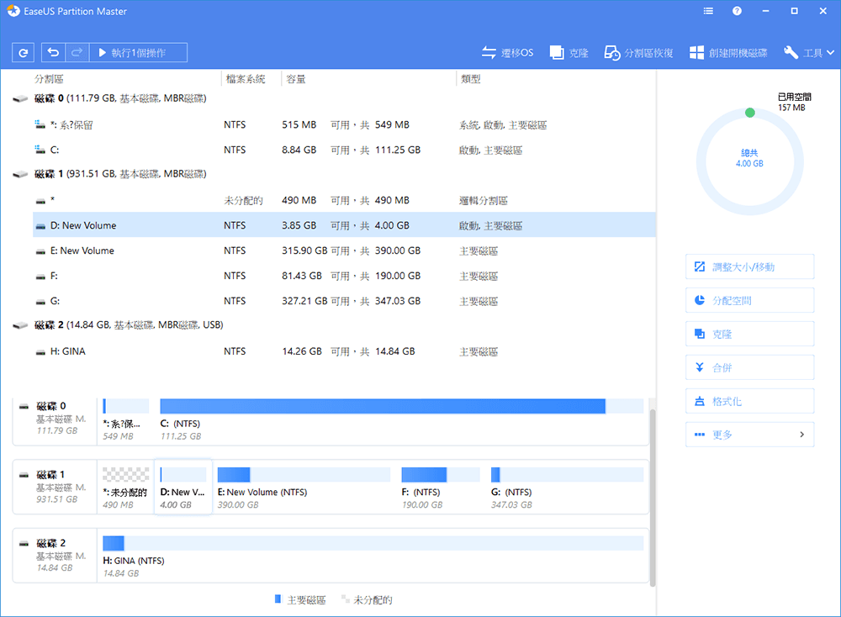Click the green dot on usage ring
This screenshot has width=841, height=617.
point(750,113)
